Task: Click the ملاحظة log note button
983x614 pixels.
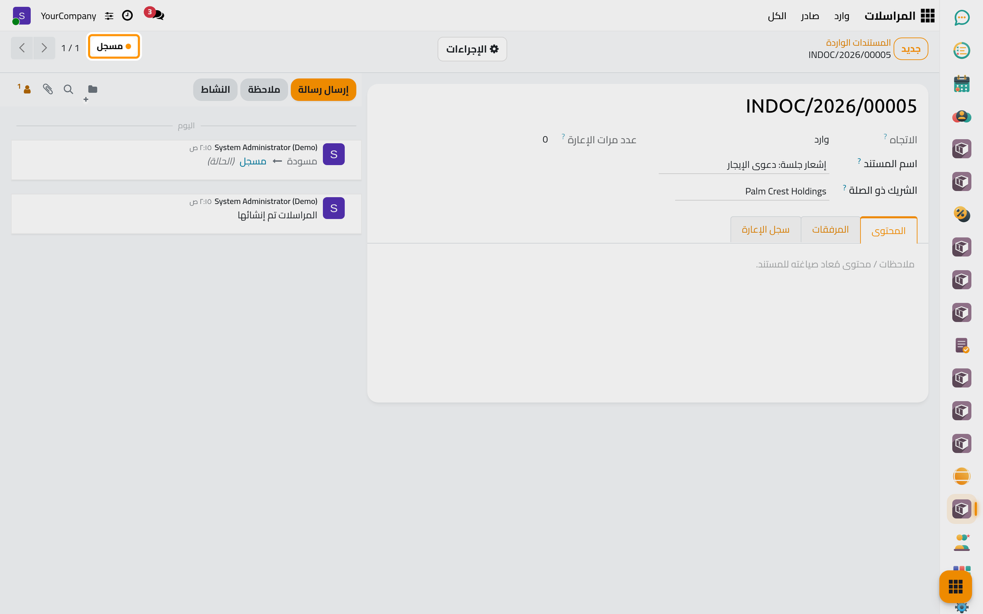Action: (264, 90)
